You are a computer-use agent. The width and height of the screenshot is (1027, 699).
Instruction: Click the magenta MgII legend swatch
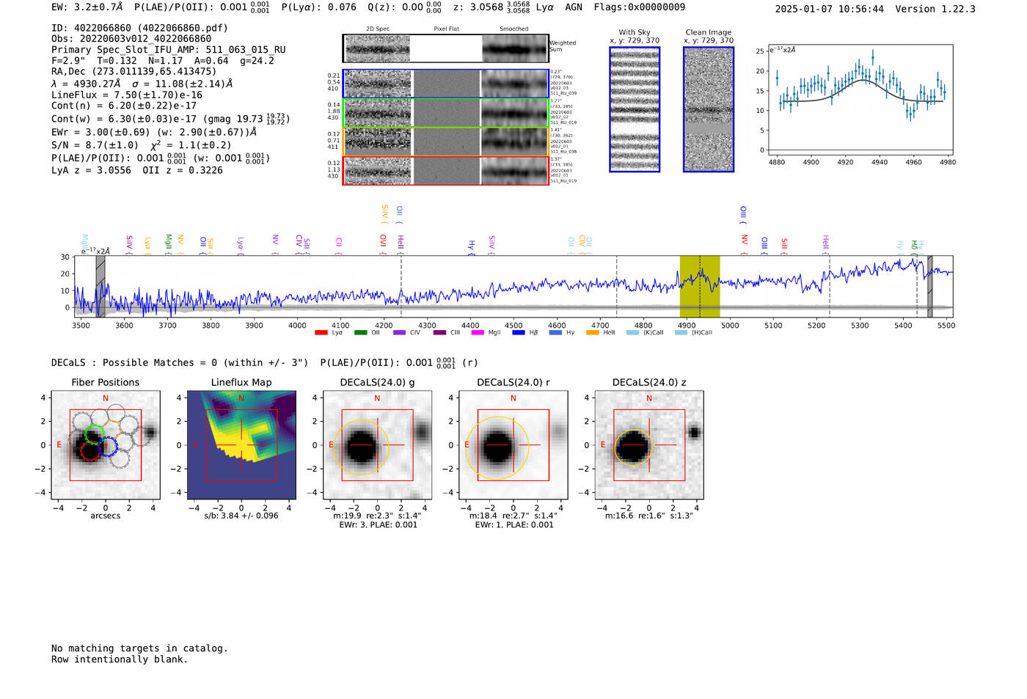point(477,333)
